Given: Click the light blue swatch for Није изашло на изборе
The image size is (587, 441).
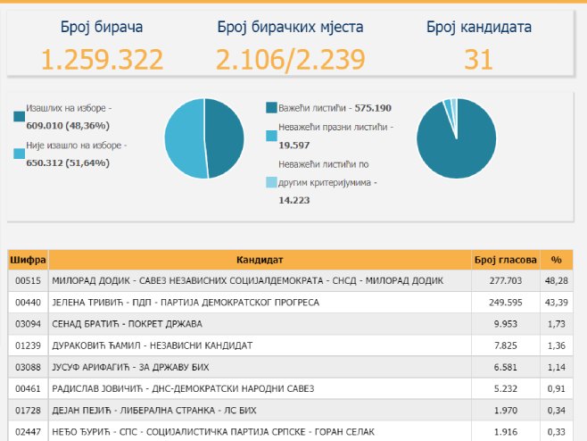Looking at the screenshot, I should click(x=19, y=154).
